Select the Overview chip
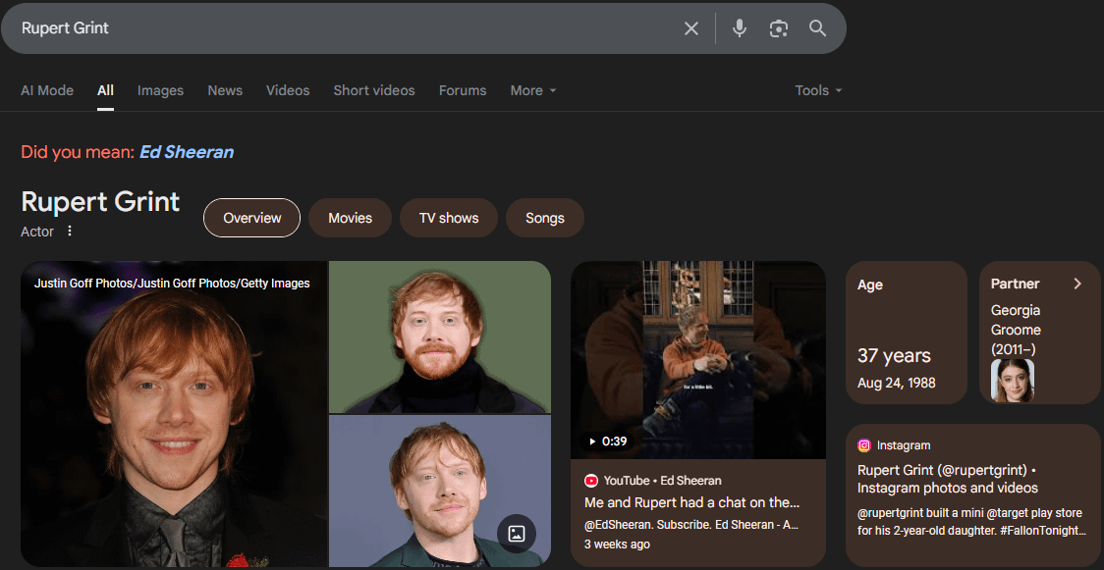 tap(252, 218)
